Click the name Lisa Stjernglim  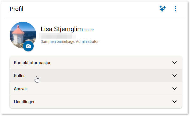click(62, 29)
